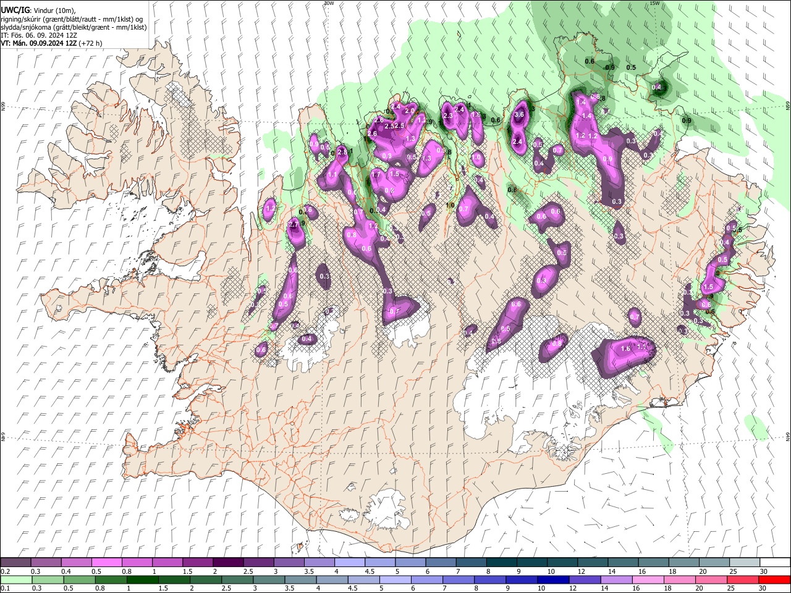Click the "rigning/skúrir" legend description line
The image size is (791, 593).
coord(72,19)
